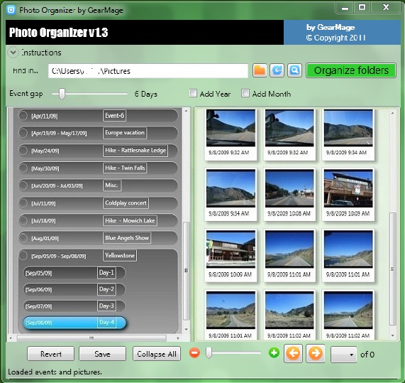Click the Event gap slider handle
405x383 pixels.
click(62, 94)
